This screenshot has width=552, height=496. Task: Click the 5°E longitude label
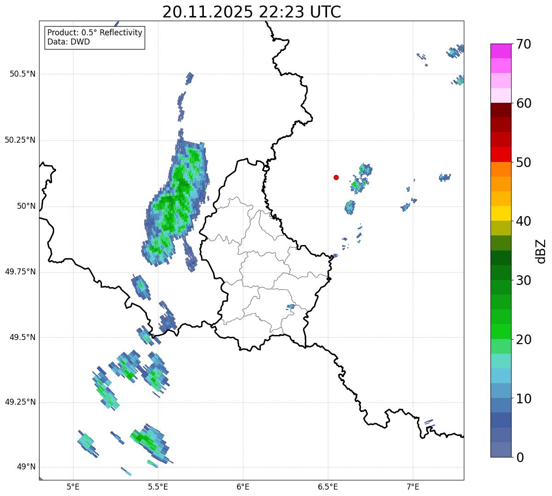pos(73,486)
